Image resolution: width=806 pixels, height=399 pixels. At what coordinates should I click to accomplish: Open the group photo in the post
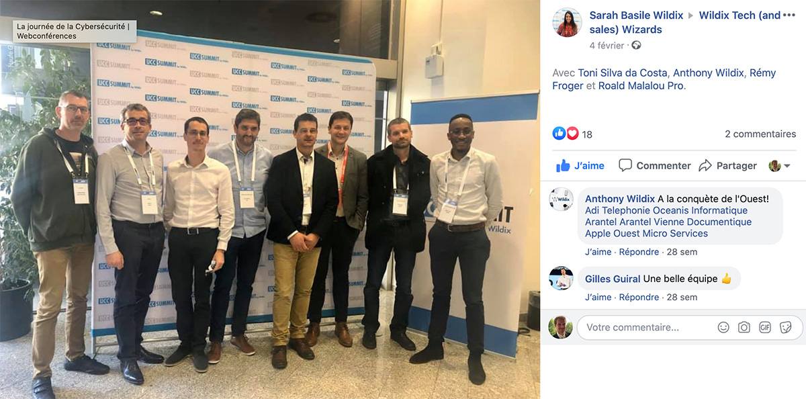point(270,199)
